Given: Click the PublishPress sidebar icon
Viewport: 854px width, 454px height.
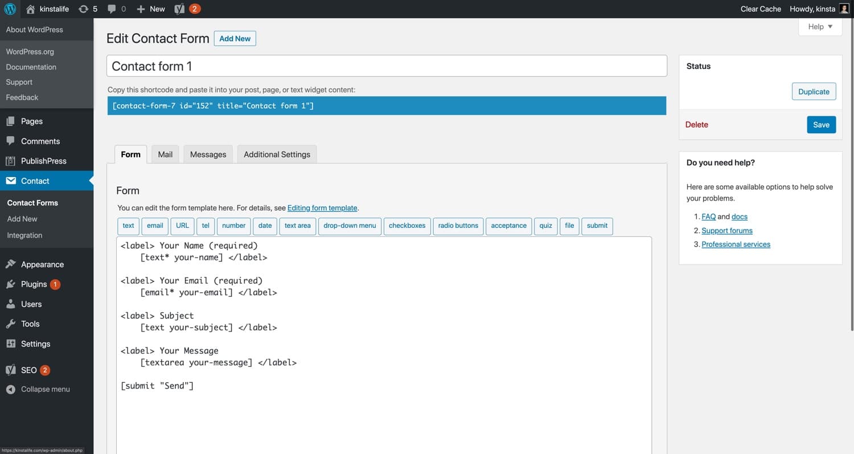Looking at the screenshot, I should coord(11,161).
